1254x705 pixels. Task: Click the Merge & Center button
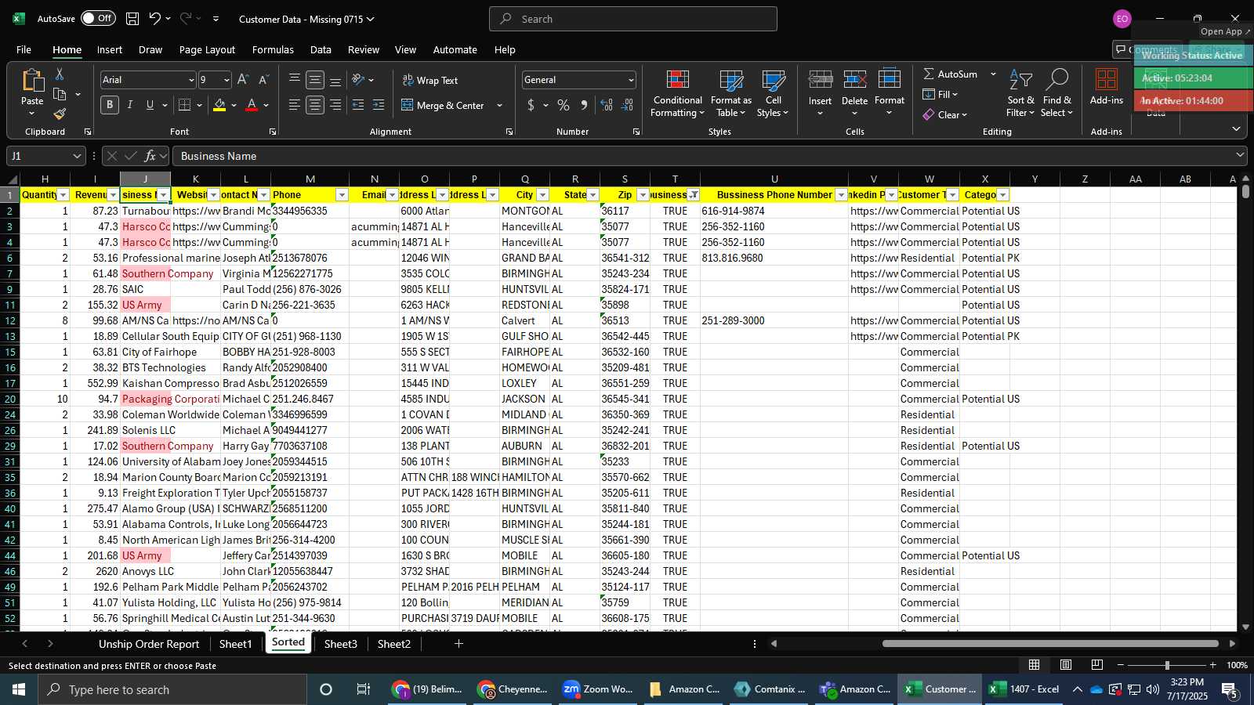pos(444,105)
